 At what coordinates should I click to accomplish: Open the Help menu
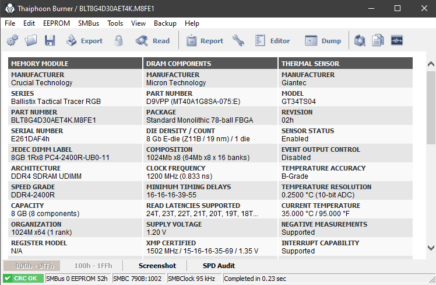(x=192, y=23)
